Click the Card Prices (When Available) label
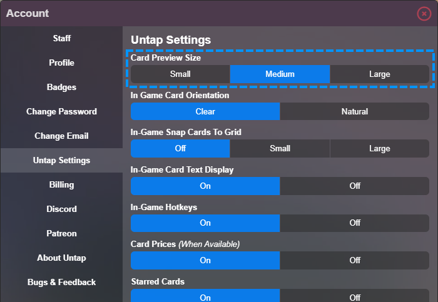 point(185,244)
